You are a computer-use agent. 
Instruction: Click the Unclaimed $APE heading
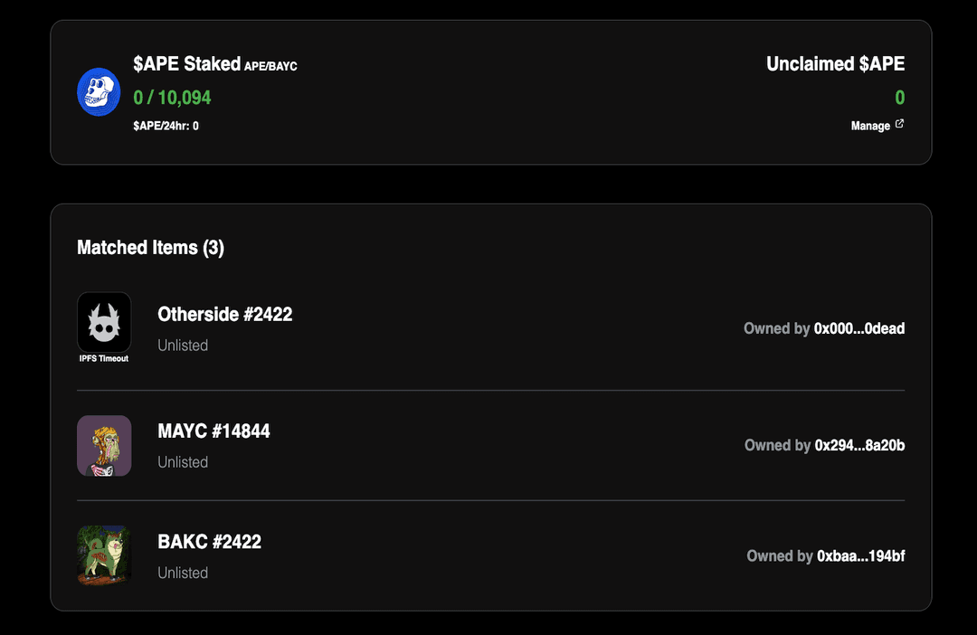pyautogui.click(x=835, y=64)
